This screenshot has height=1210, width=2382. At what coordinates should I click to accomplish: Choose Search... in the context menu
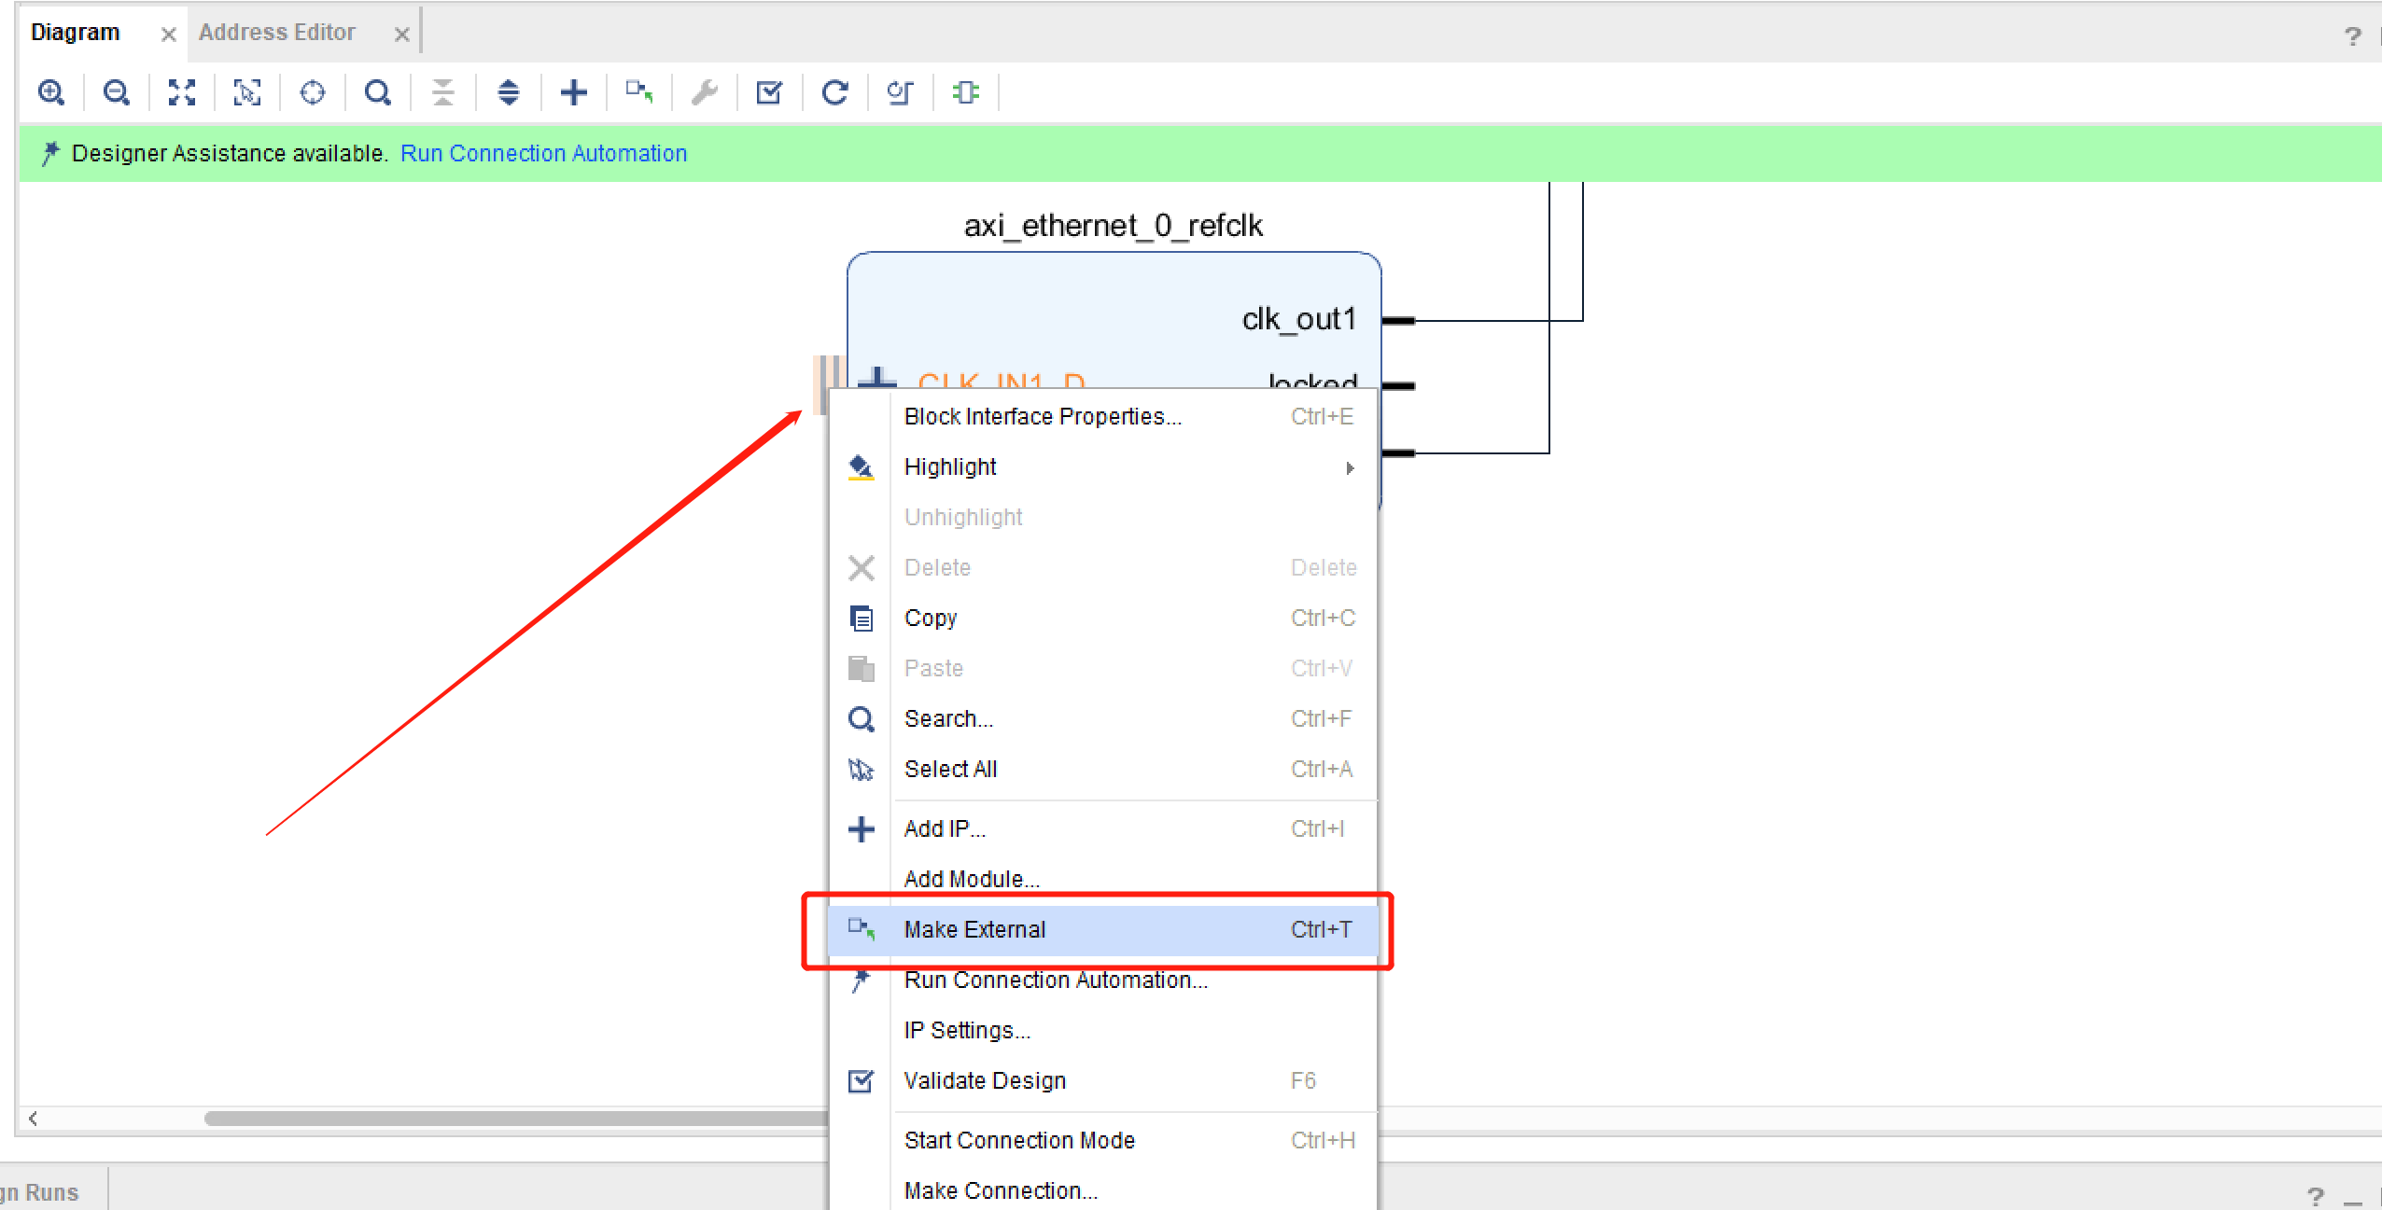pyautogui.click(x=1102, y=718)
